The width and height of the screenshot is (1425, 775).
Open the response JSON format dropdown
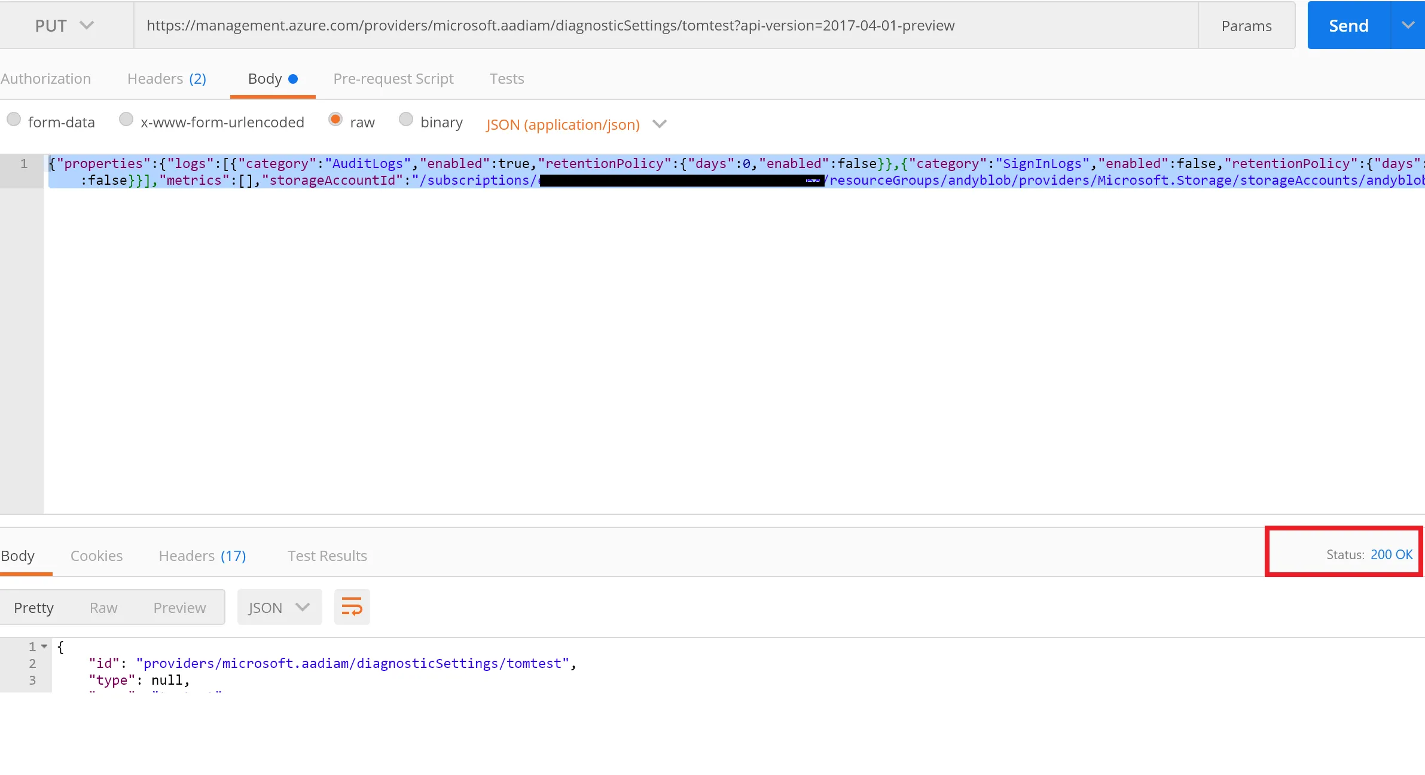click(279, 608)
